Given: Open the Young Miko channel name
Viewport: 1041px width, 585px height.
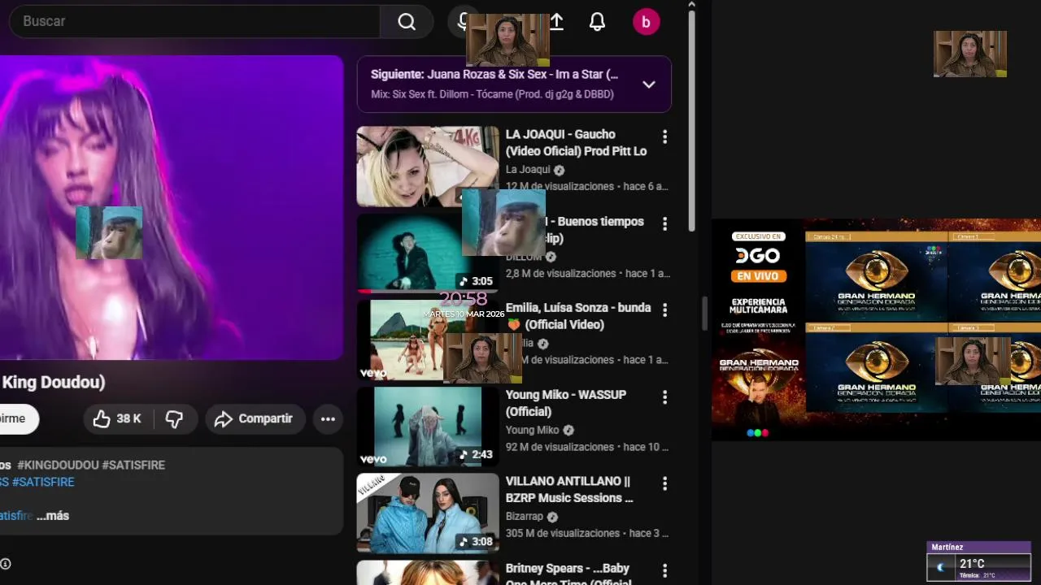Looking at the screenshot, I should point(533,430).
